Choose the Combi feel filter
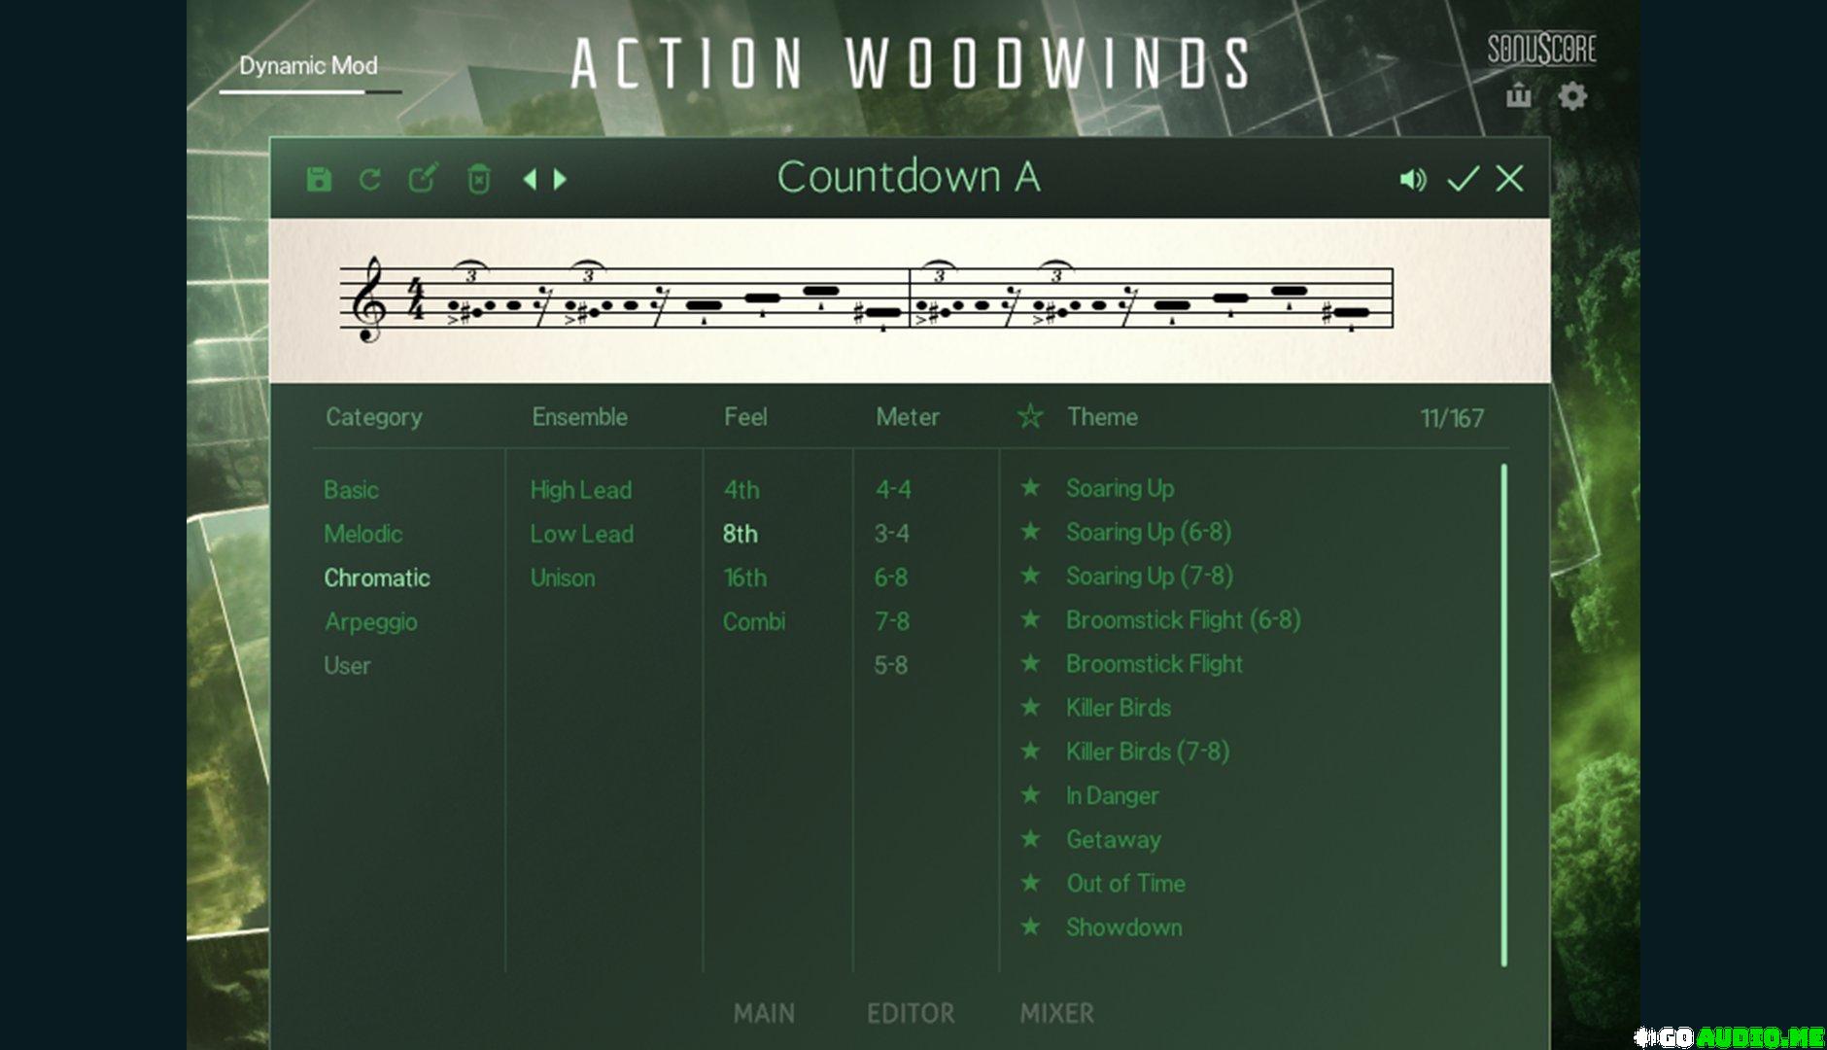Image resolution: width=1827 pixels, height=1050 pixels. (753, 621)
